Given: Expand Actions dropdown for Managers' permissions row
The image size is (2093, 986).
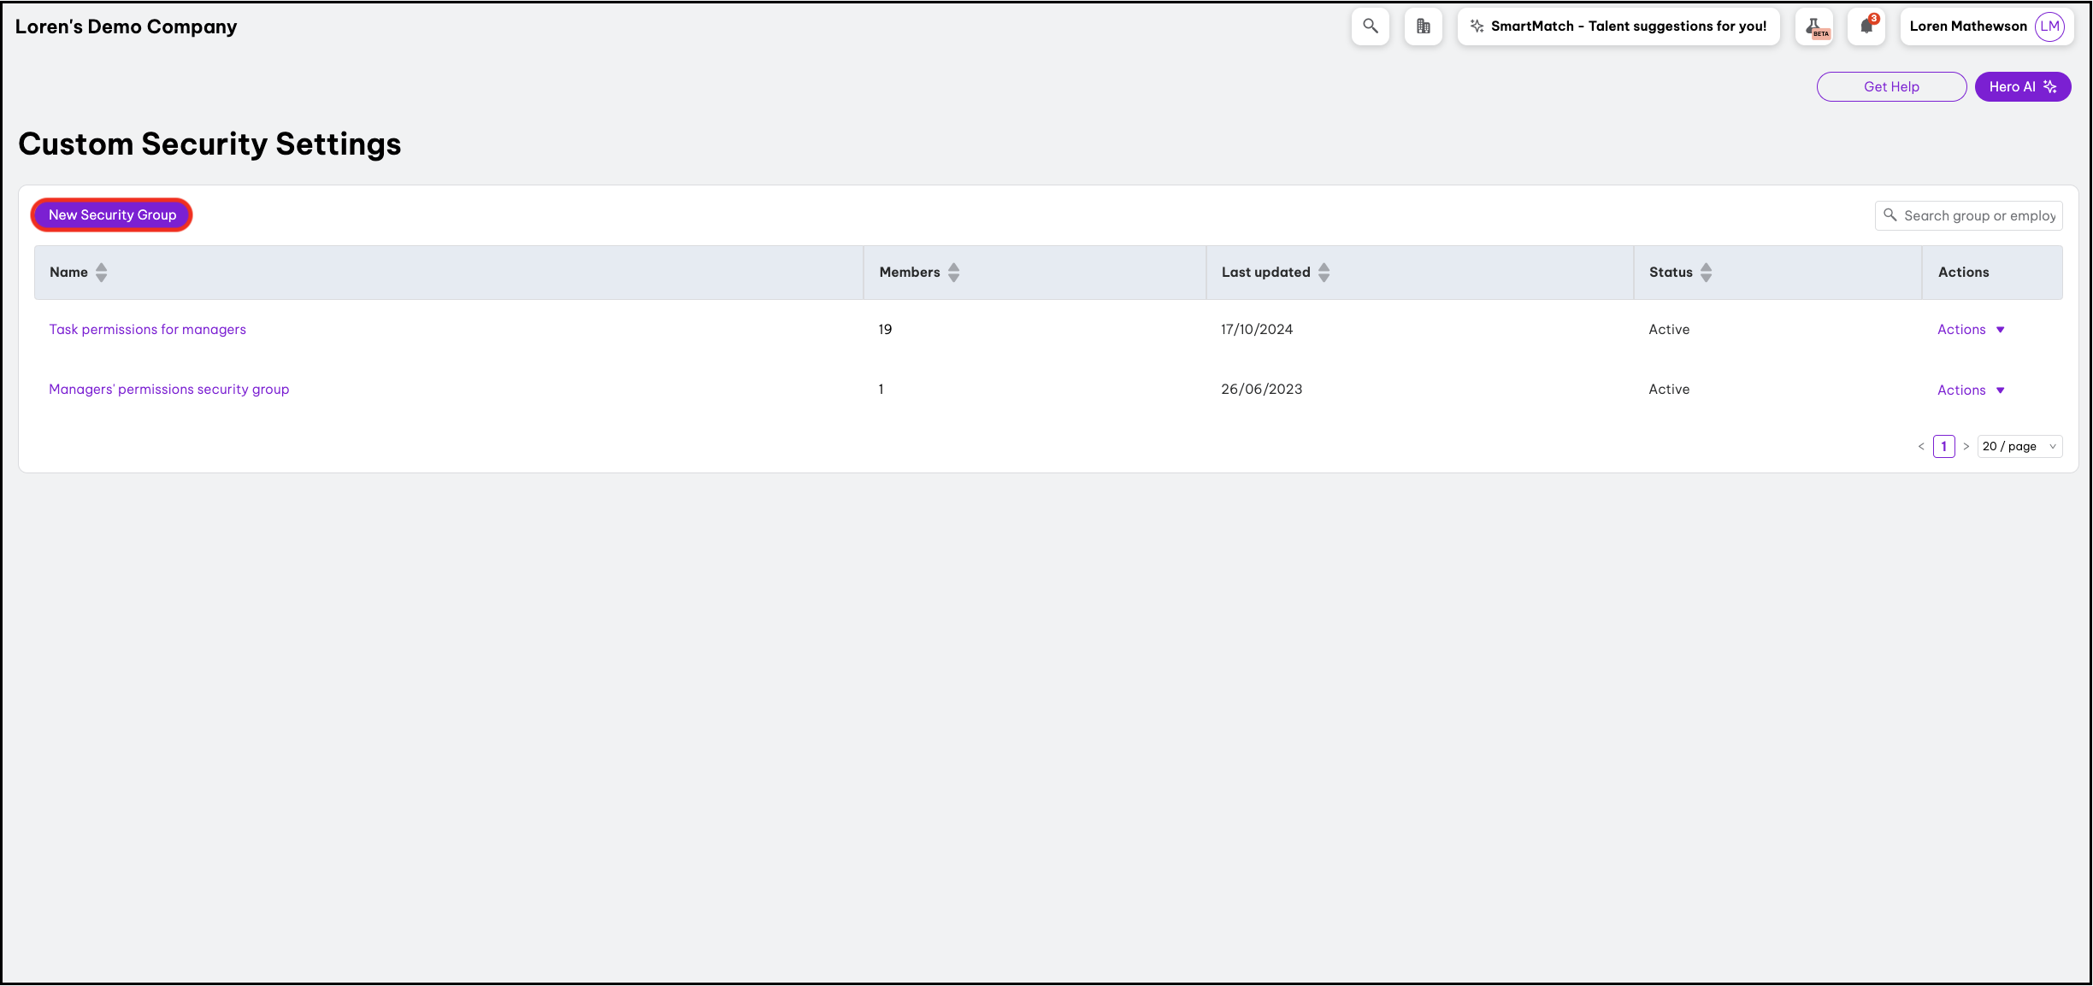Looking at the screenshot, I should [x=1971, y=390].
